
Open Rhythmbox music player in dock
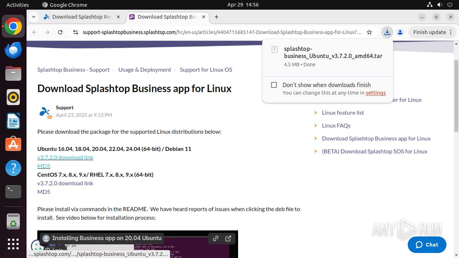coord(13,97)
